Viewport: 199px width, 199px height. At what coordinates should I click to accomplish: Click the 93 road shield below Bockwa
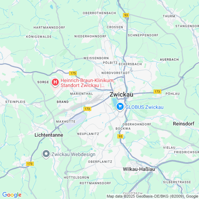pyautogui.click(x=120, y=136)
